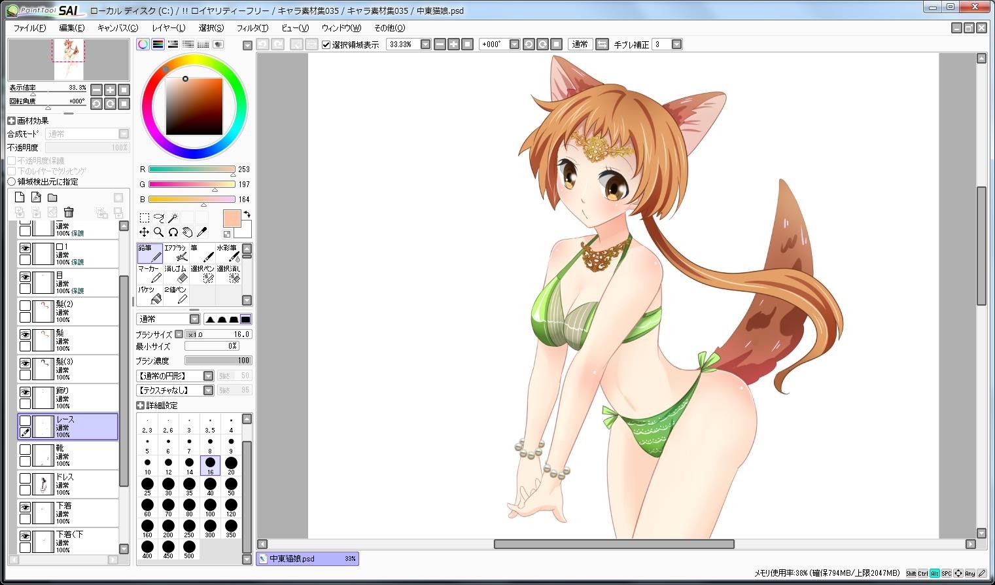Choose brush size 20 preset

tap(231, 465)
